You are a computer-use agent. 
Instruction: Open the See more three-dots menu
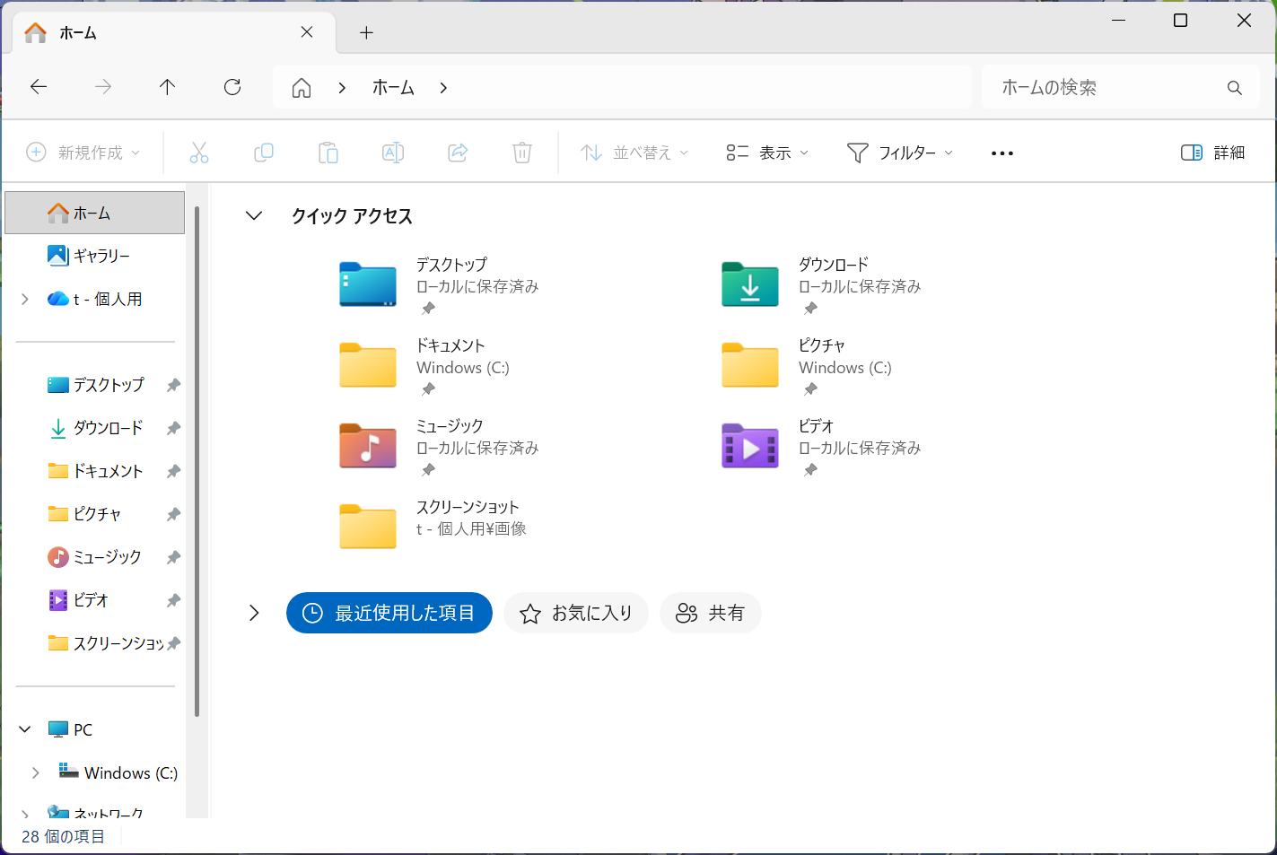[x=1001, y=153]
